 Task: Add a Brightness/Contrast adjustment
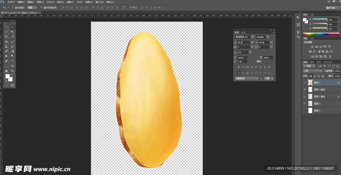coord(312,46)
